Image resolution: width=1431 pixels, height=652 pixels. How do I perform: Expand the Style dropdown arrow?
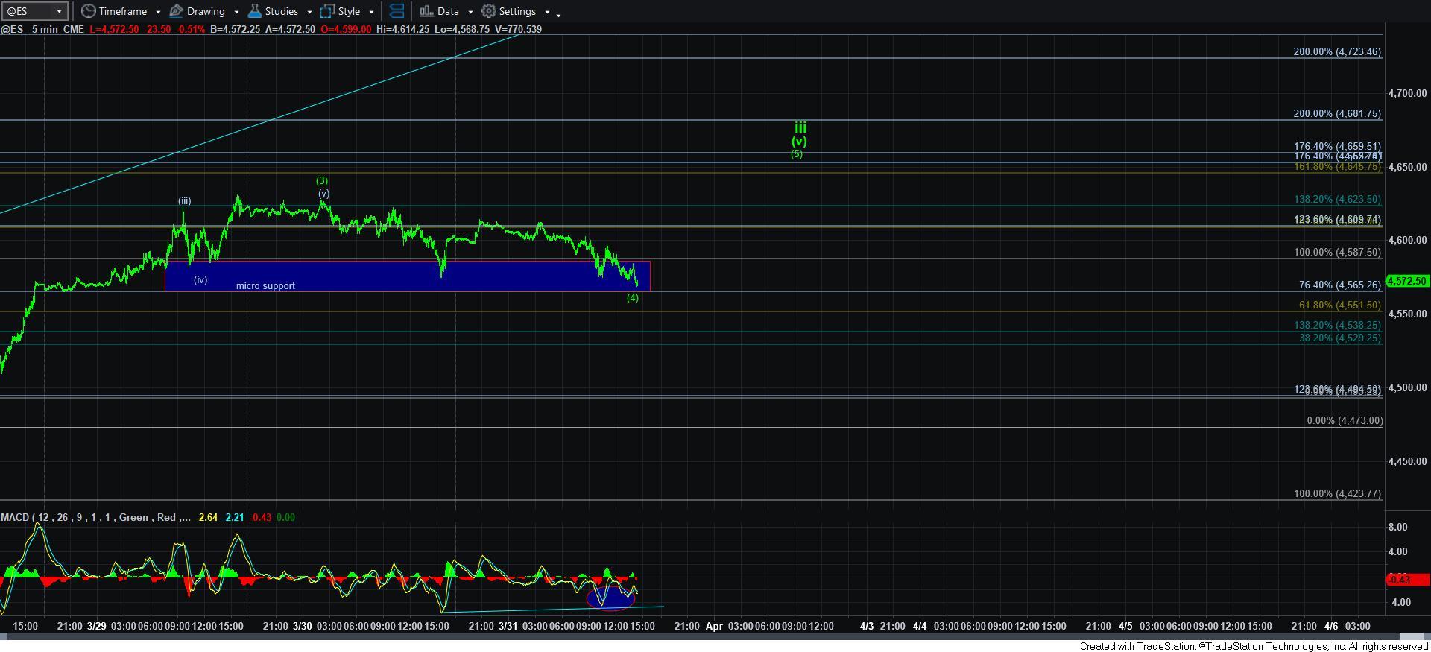coord(371,12)
